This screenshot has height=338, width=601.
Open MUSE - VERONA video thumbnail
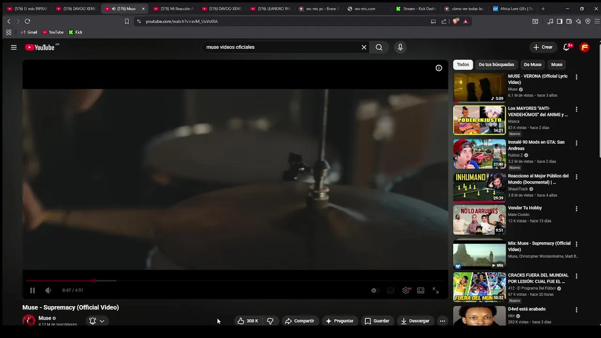479,88
